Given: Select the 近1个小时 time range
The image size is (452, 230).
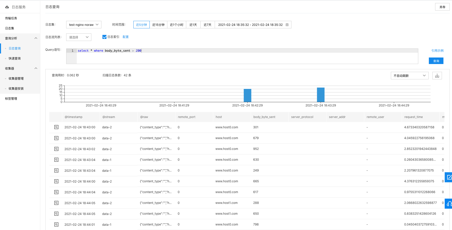Looking at the screenshot, I should tap(177, 25).
